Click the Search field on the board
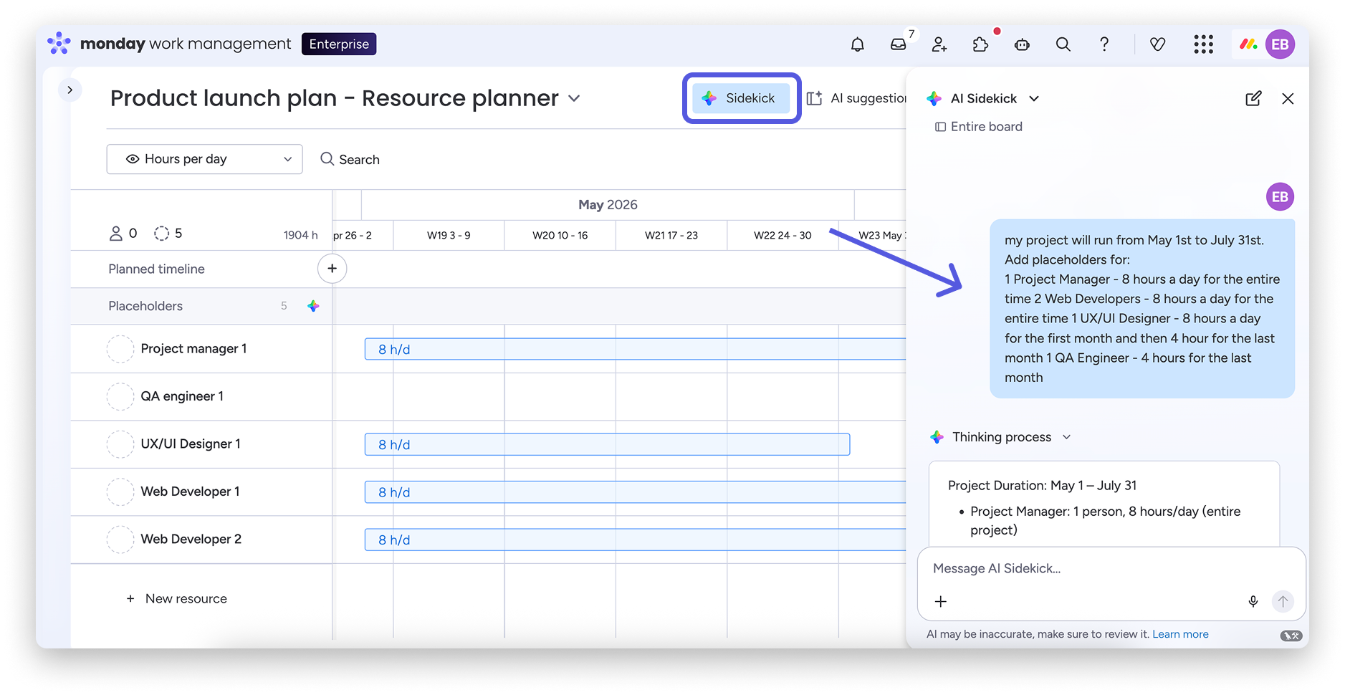 coord(350,159)
